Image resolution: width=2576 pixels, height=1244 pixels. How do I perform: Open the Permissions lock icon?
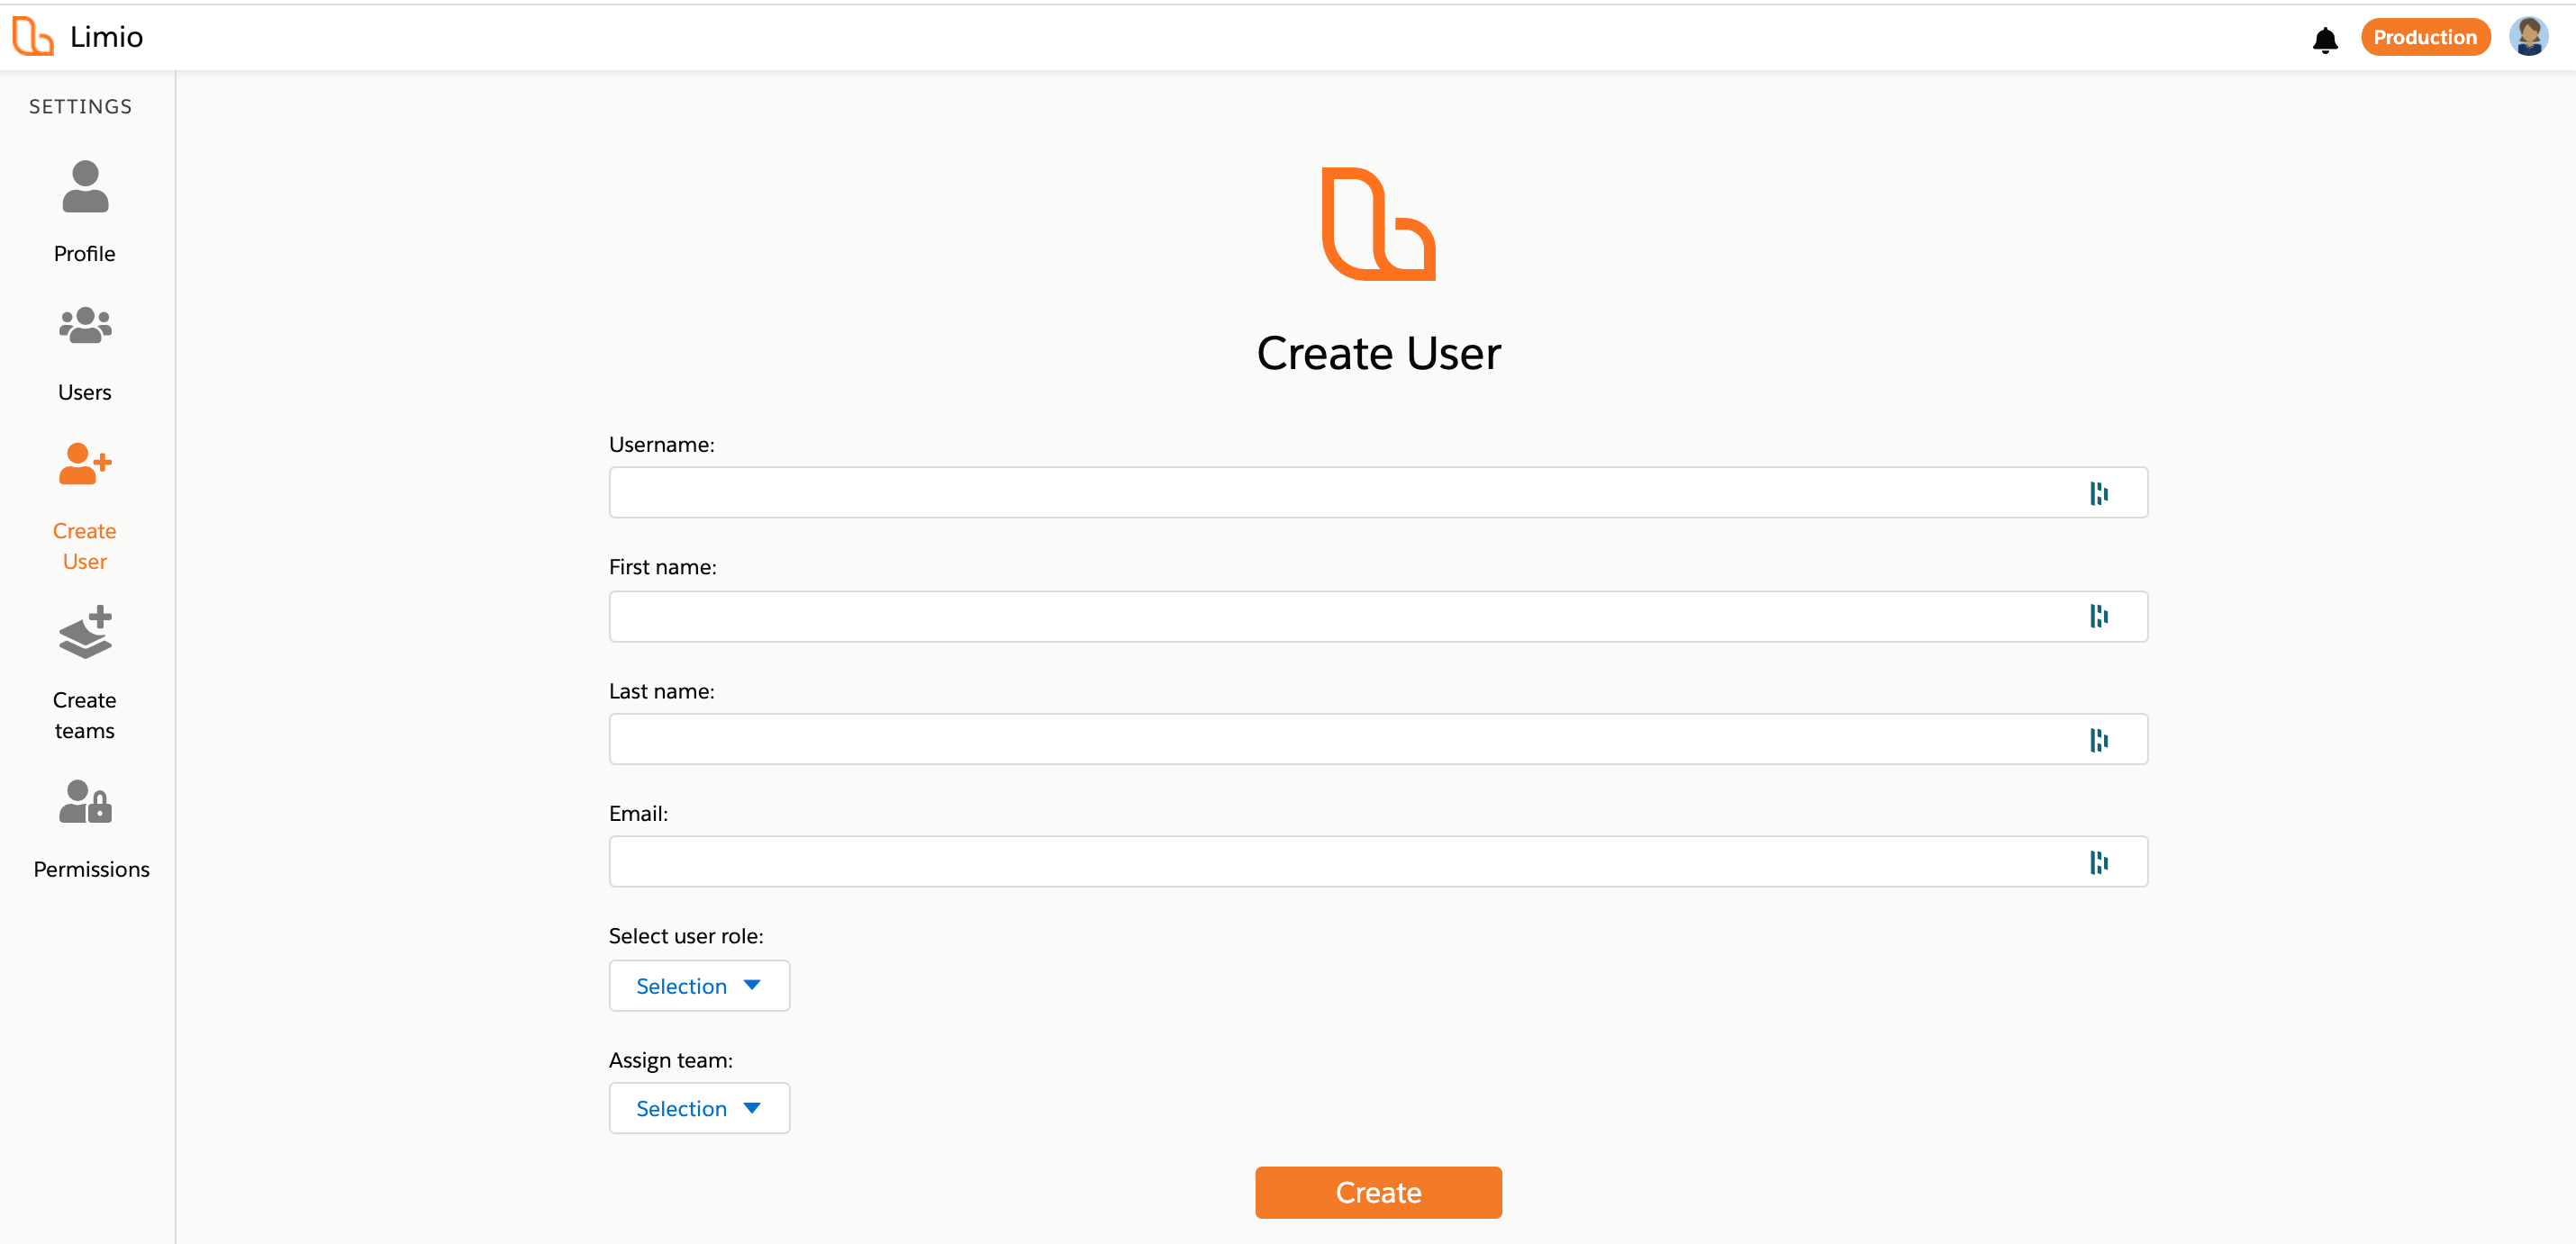tap(85, 801)
